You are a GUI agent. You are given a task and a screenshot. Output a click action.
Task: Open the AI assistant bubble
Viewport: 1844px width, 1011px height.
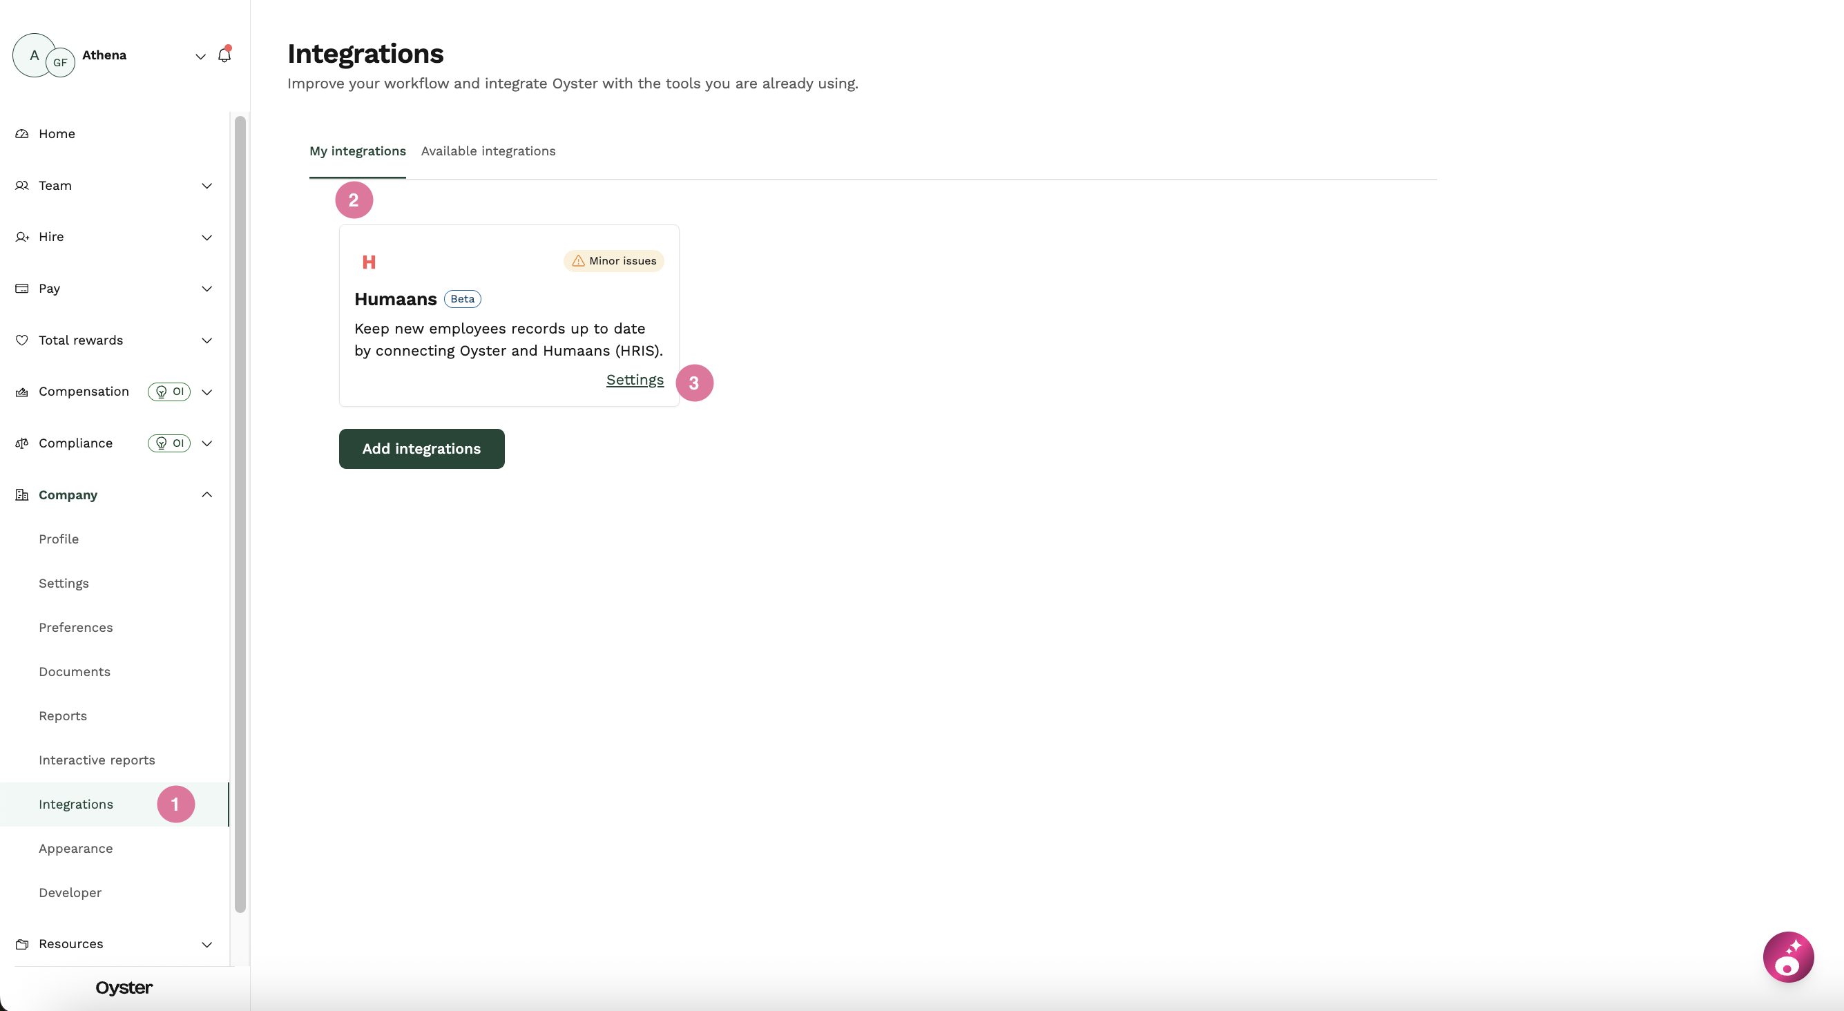click(1788, 956)
